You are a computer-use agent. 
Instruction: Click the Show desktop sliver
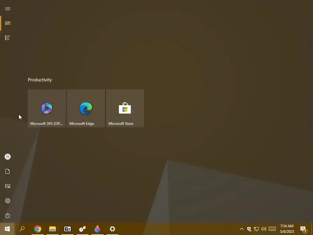pyautogui.click(x=312, y=229)
